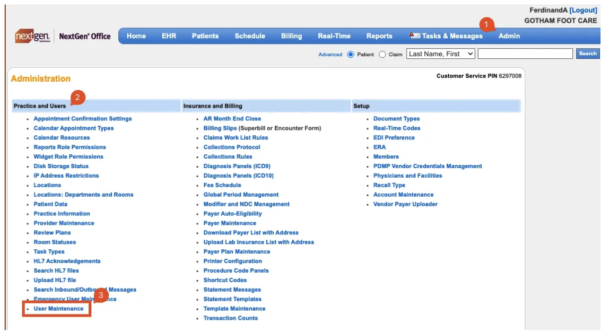Open Search HL7 files link

[56, 270]
